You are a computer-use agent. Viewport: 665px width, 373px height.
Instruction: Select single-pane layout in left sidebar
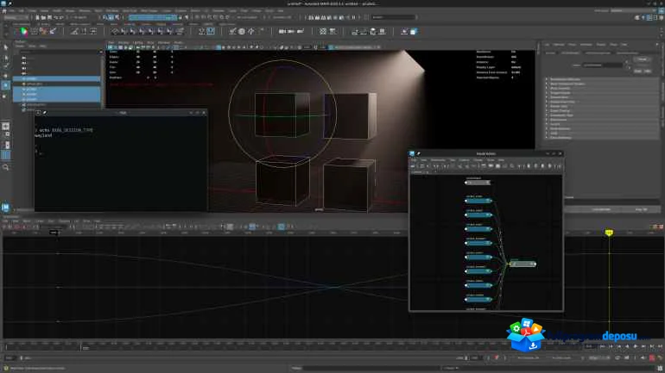pyautogui.click(x=5, y=127)
